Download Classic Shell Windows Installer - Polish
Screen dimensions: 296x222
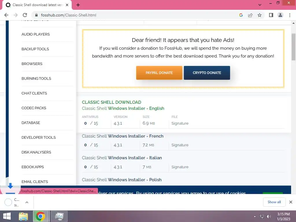point(122,180)
